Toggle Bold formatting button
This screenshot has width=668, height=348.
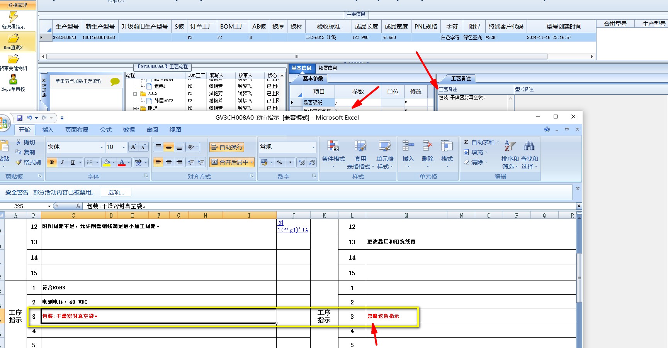[x=52, y=162]
